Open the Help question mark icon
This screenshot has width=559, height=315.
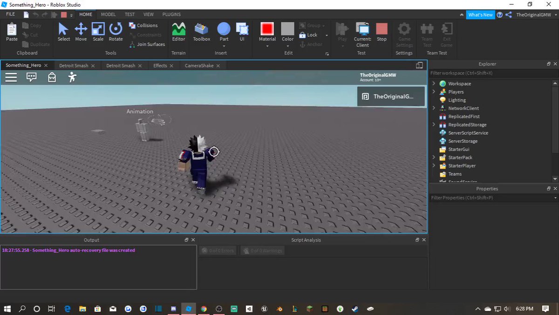(499, 15)
